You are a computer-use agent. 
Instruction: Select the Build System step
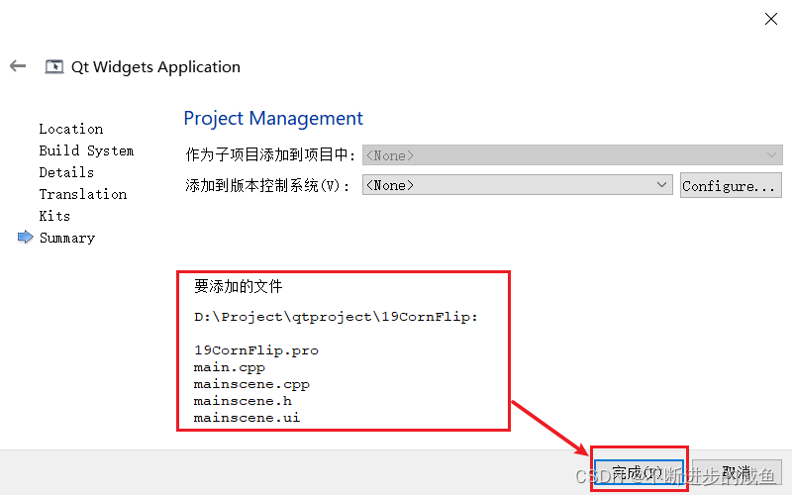point(86,150)
